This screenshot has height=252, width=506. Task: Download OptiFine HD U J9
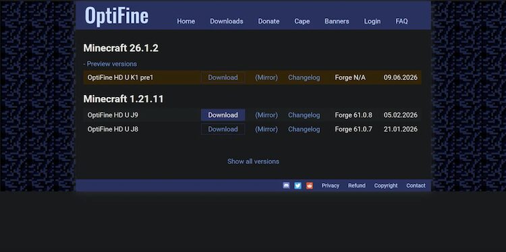click(223, 115)
